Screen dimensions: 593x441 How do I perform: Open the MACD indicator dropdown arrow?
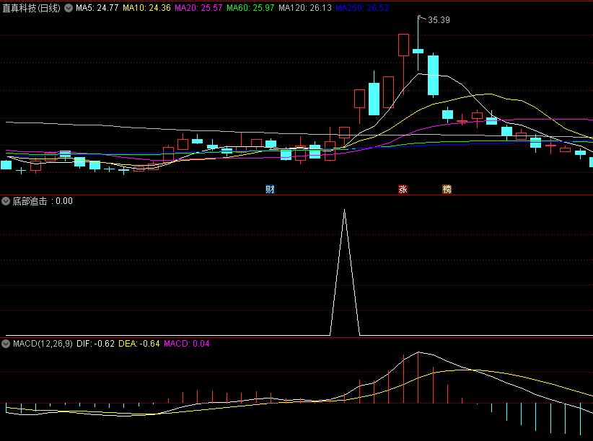coord(6,344)
